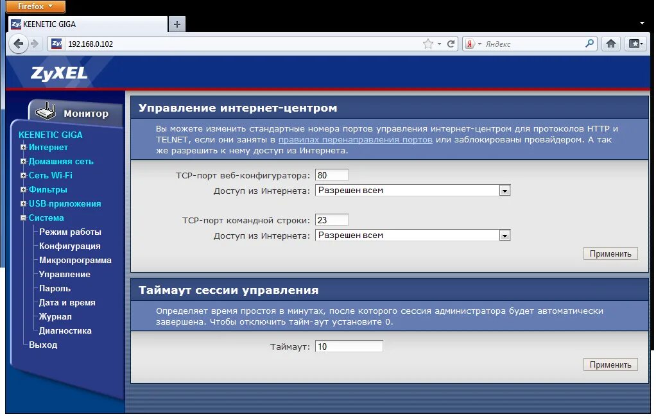Open the Домашняя сеть section link
This screenshot has width=656, height=419.
61,162
